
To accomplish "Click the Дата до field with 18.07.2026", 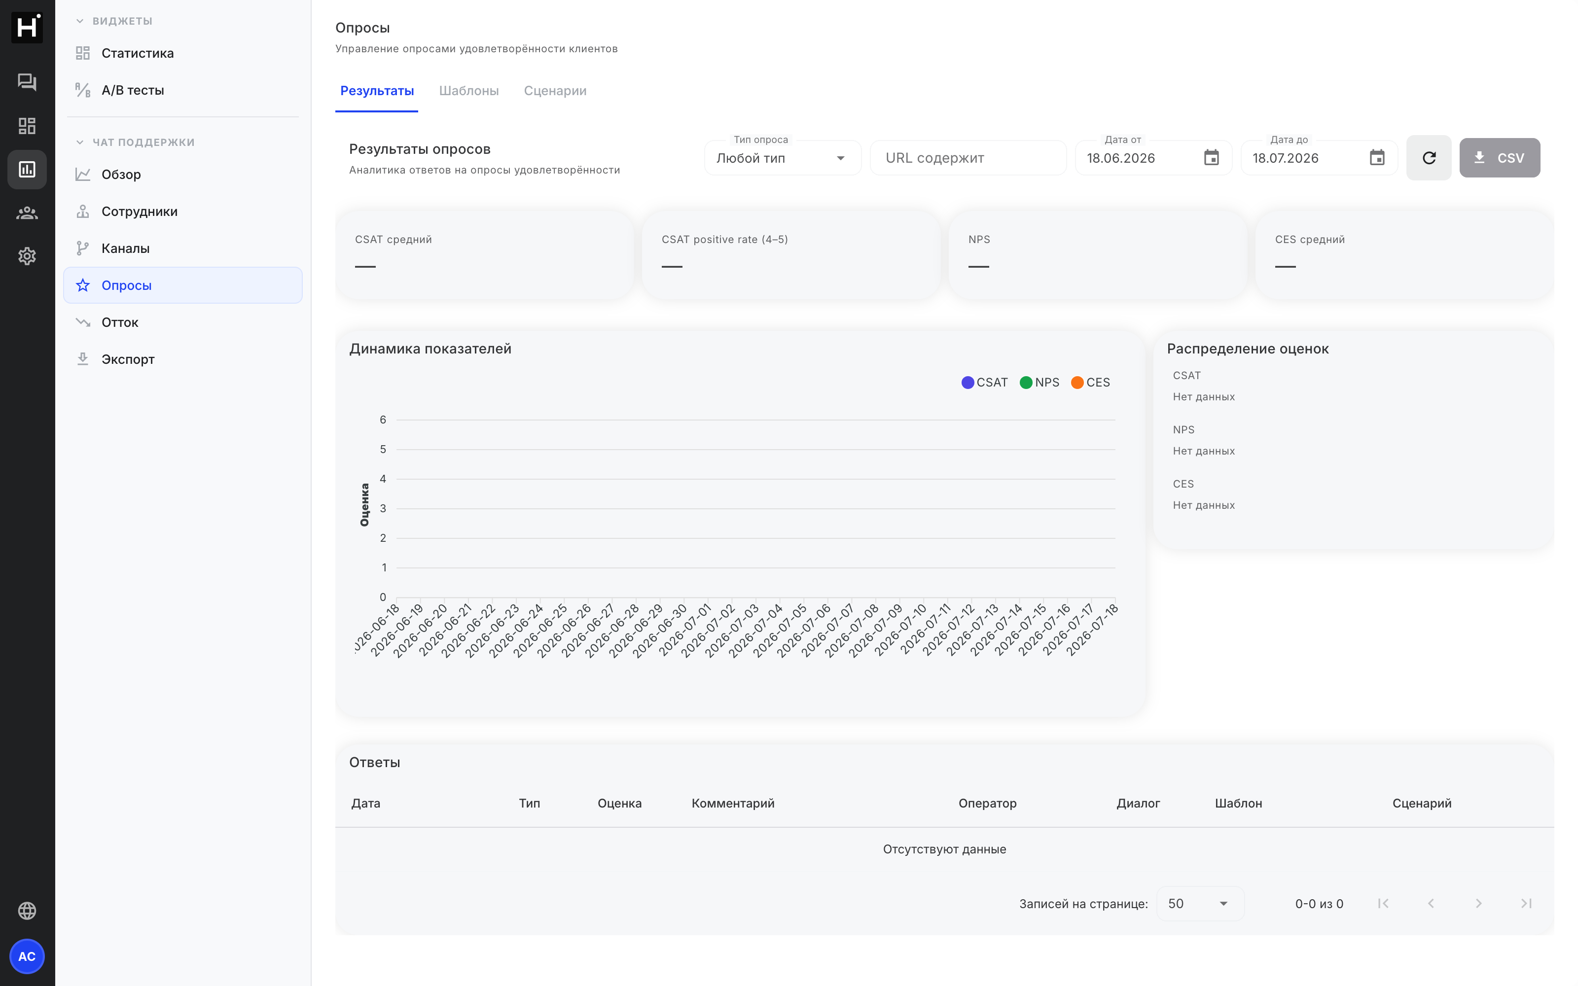I will click(1319, 158).
